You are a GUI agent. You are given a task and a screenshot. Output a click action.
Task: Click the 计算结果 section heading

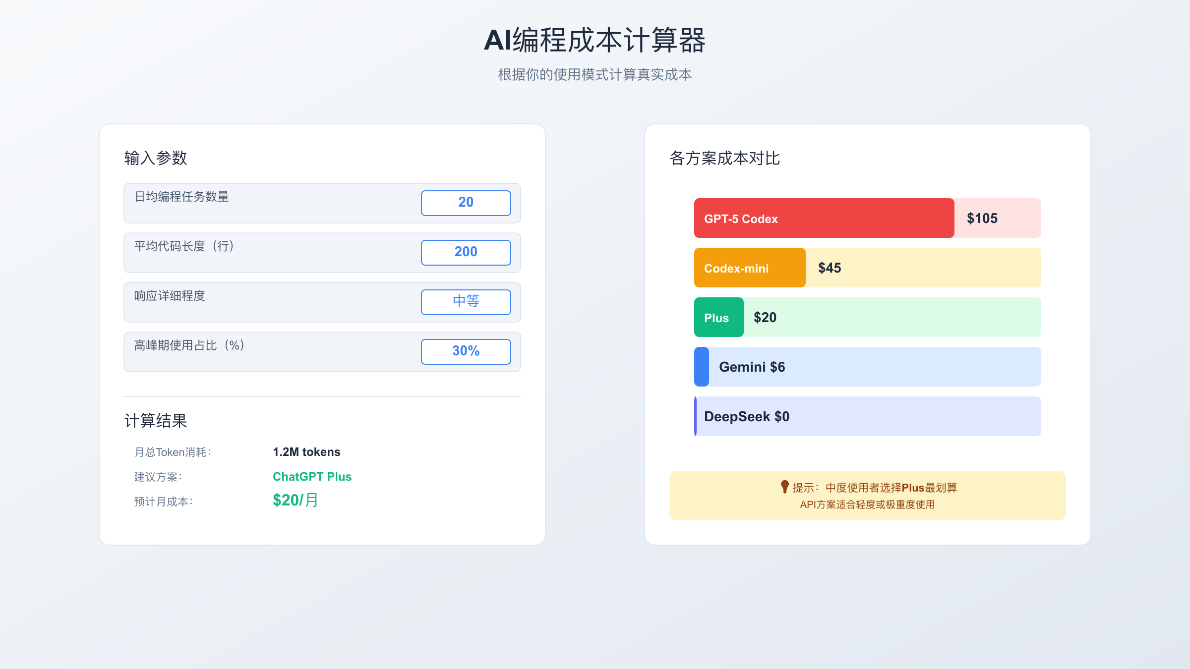[x=156, y=421]
